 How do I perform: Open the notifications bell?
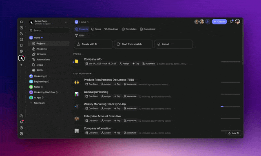point(231,22)
